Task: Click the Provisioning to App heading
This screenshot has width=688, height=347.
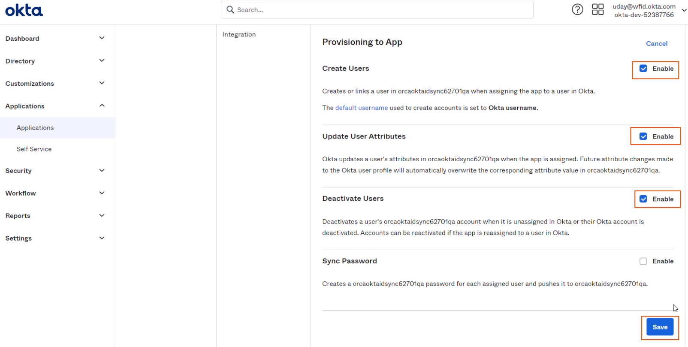Action: coord(362,42)
